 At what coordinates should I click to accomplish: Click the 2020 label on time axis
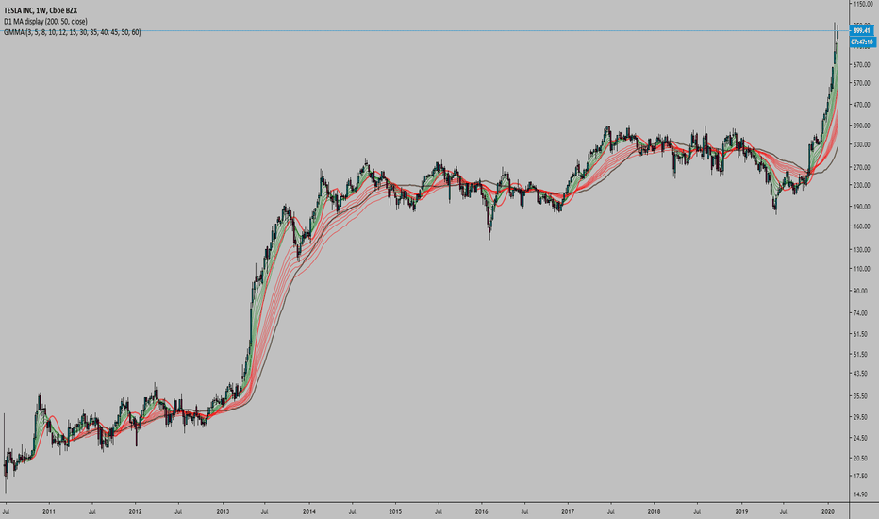[x=828, y=511]
